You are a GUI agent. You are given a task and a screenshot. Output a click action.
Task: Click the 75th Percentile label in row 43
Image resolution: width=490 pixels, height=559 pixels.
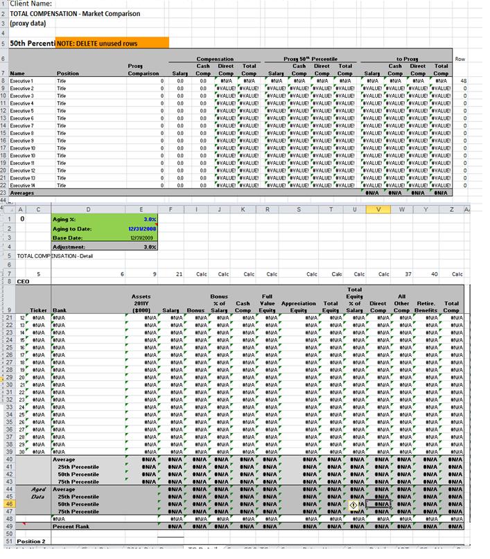(x=78, y=481)
